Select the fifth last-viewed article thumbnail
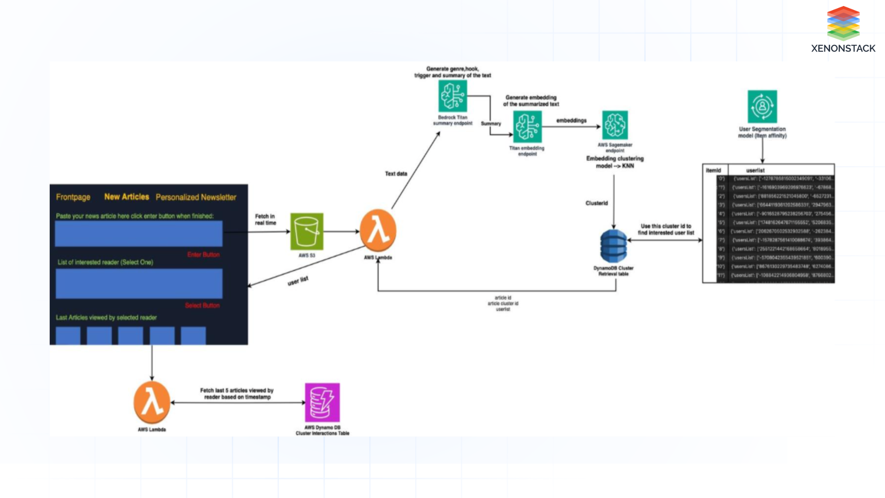The width and height of the screenshot is (885, 498). click(193, 336)
